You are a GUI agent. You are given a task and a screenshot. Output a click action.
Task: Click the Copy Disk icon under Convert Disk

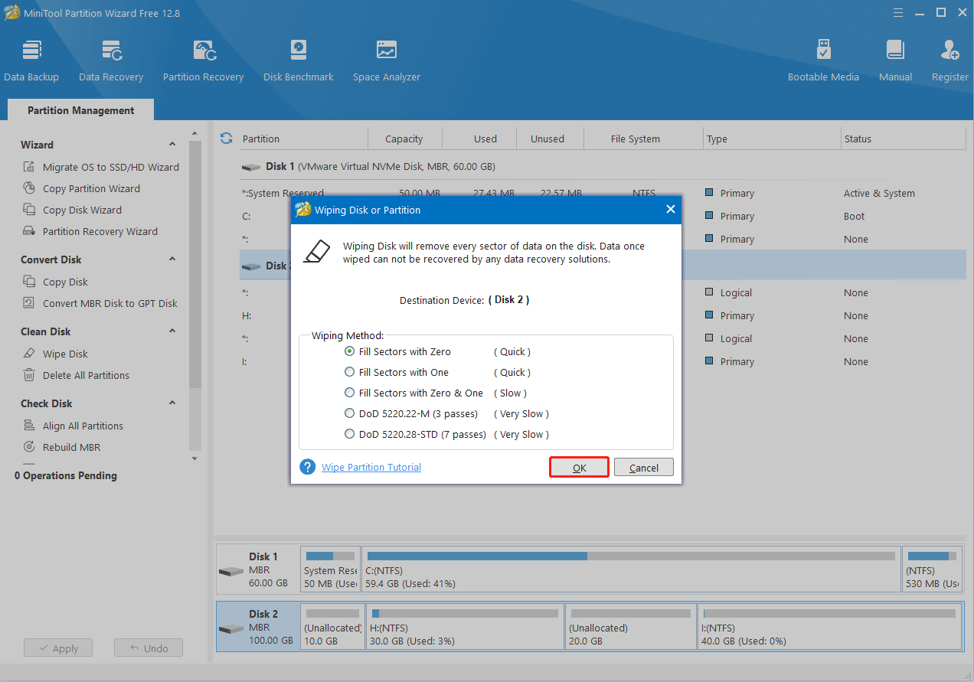pyautogui.click(x=29, y=282)
